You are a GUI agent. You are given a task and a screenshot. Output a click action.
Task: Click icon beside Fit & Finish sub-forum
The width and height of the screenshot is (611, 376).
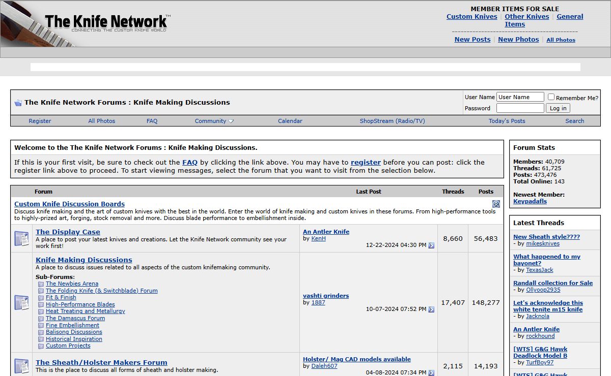click(41, 298)
